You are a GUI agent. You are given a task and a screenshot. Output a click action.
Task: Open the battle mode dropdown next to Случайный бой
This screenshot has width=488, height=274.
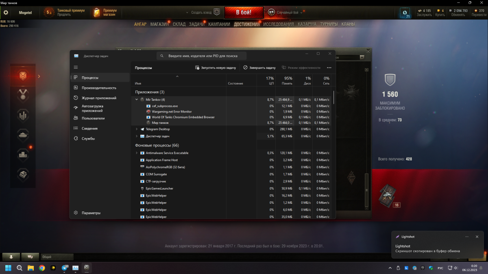[301, 13]
